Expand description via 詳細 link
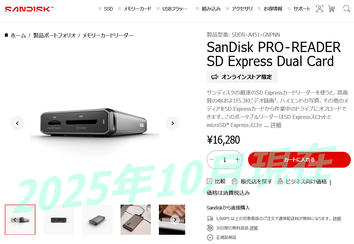This screenshot has height=244, width=354. (x=276, y=125)
